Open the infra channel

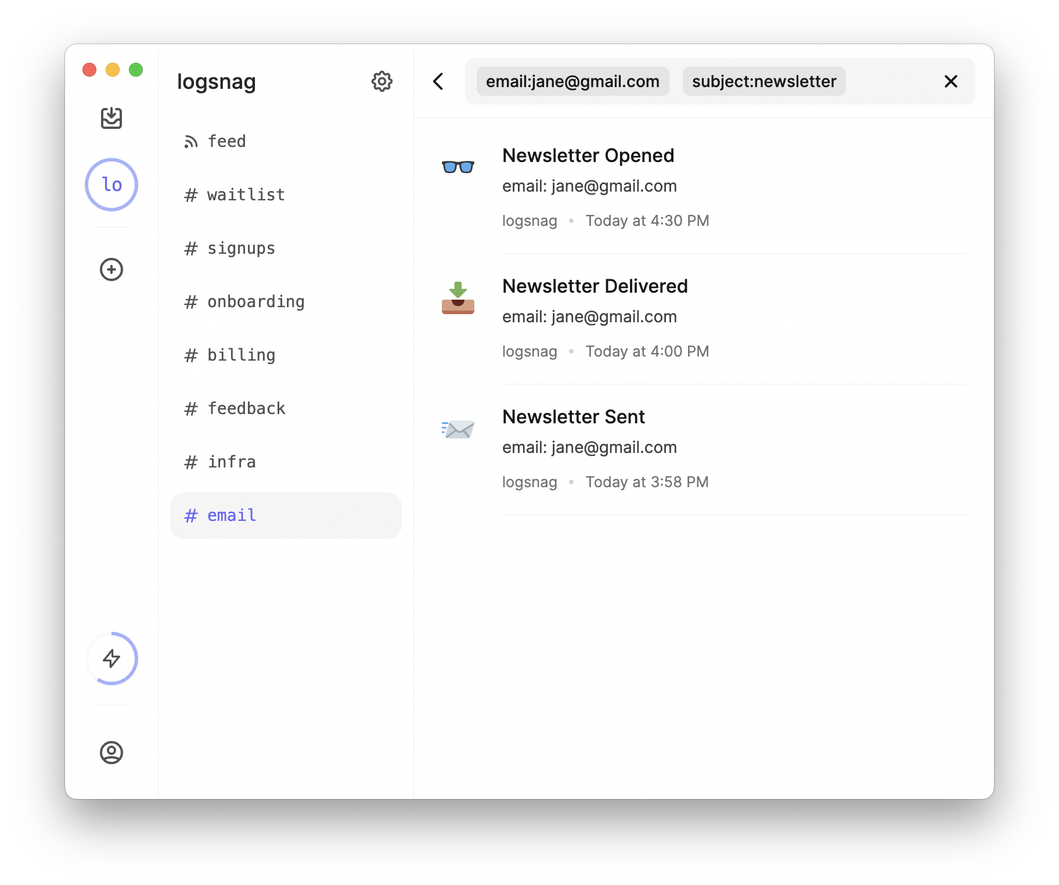click(286, 462)
